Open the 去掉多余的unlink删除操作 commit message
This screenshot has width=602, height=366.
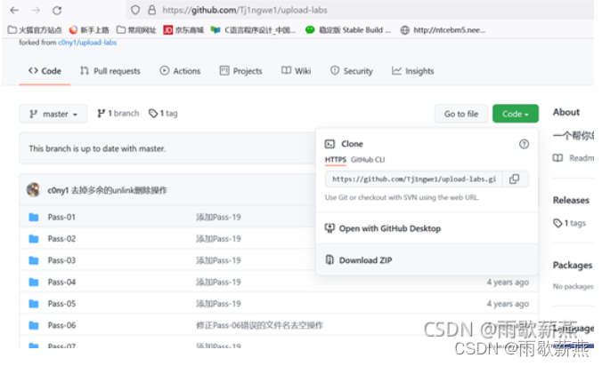(119, 190)
